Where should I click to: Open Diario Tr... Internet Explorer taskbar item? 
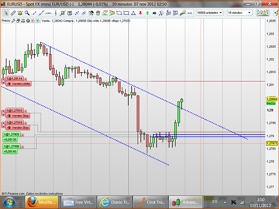click(x=115, y=202)
